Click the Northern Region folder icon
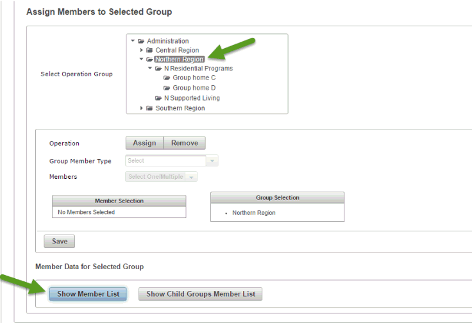Screen dimensions: 472x323 pos(149,59)
